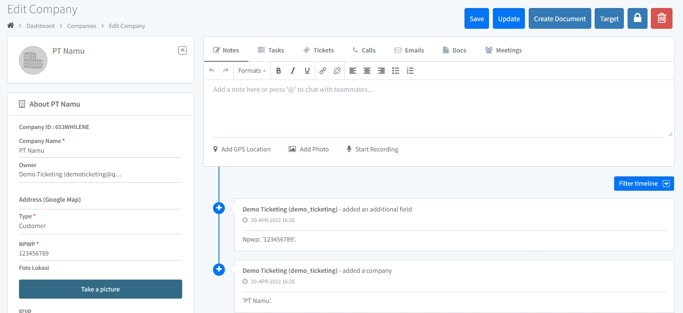Click the home icon in breadcrumb

11,25
